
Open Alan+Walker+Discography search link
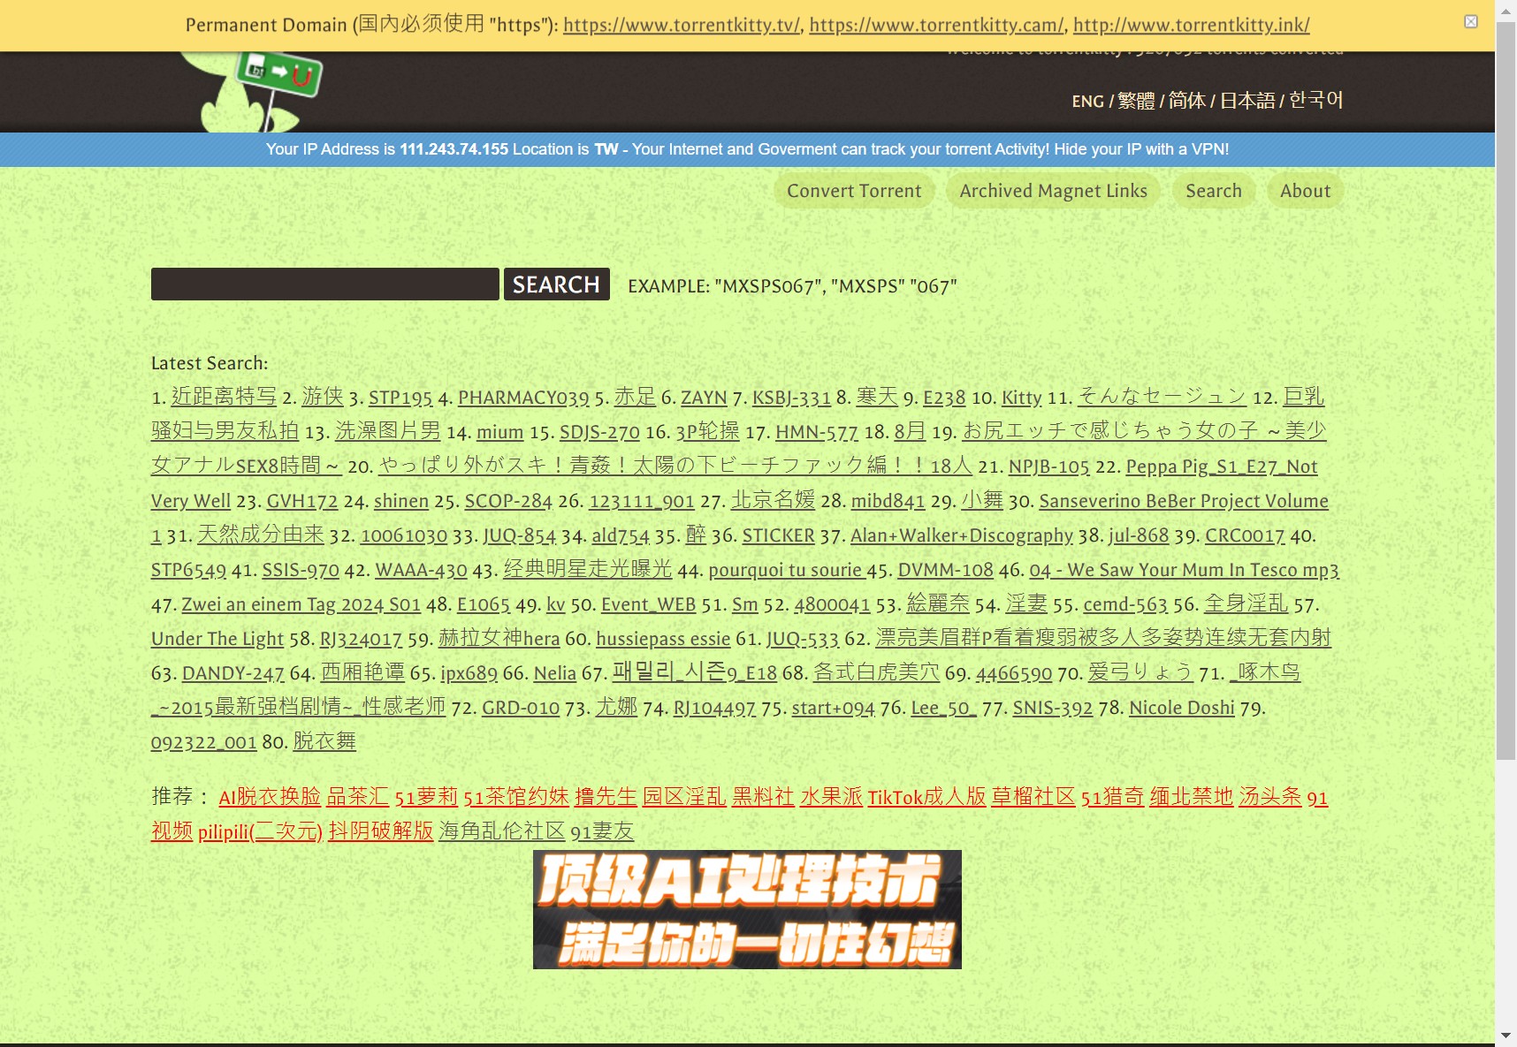[961, 535]
